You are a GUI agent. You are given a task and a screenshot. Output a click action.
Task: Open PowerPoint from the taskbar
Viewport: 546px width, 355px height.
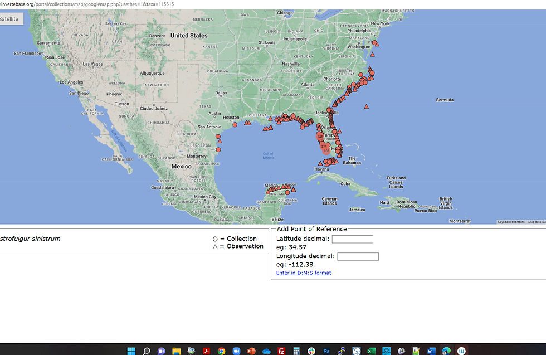[x=251, y=351]
